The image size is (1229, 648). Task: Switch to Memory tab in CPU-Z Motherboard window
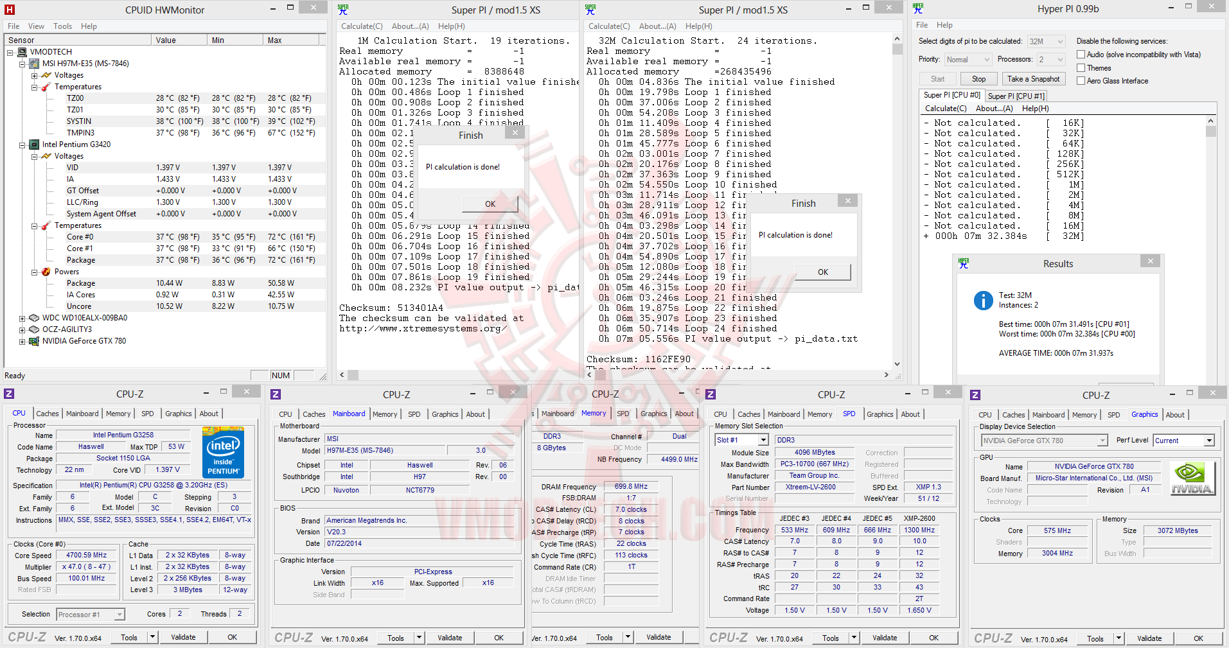pos(385,414)
